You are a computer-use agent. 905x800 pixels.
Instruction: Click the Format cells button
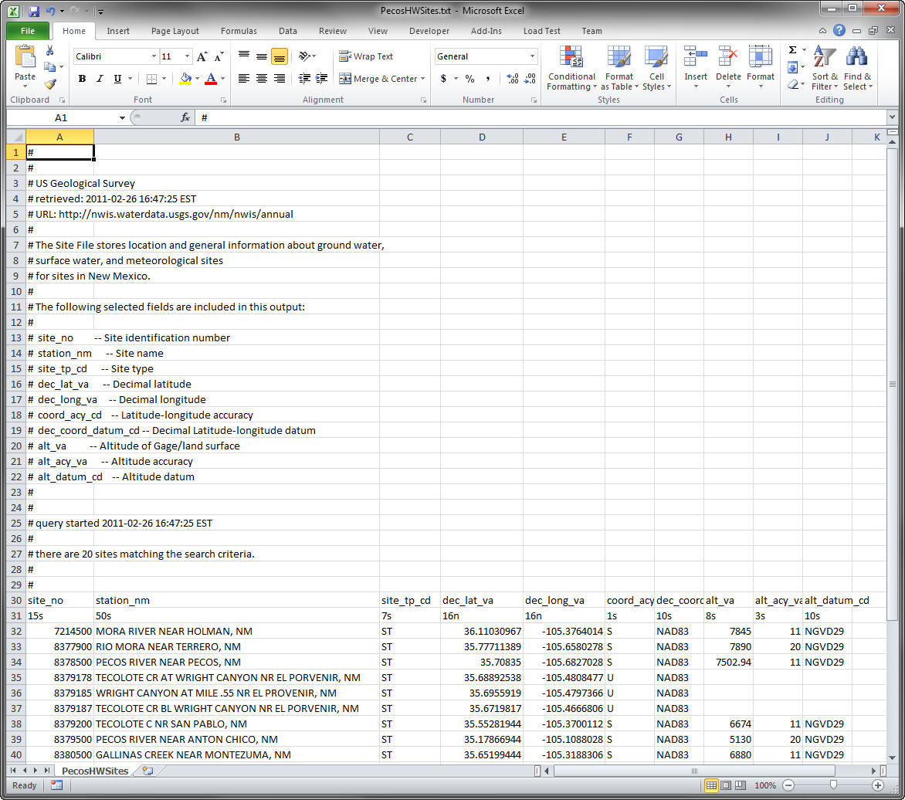click(760, 67)
